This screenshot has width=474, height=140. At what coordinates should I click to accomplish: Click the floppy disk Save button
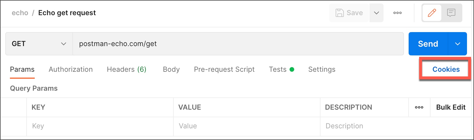tap(349, 13)
